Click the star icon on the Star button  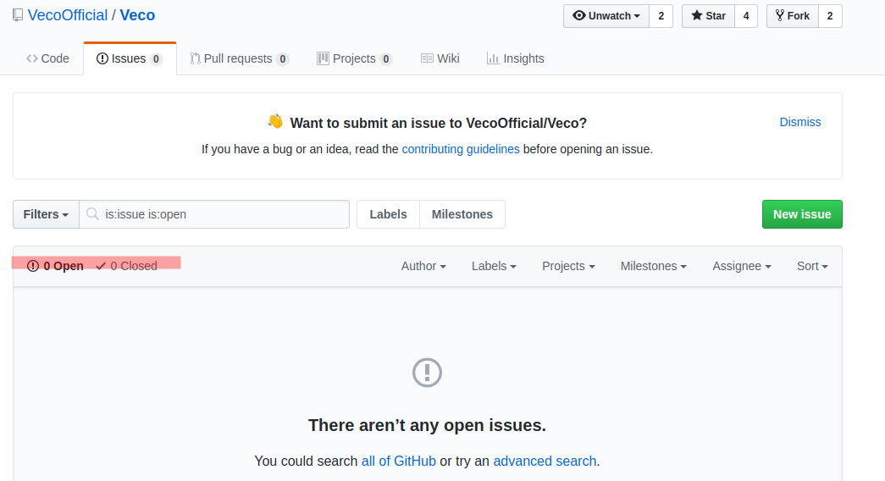point(697,15)
